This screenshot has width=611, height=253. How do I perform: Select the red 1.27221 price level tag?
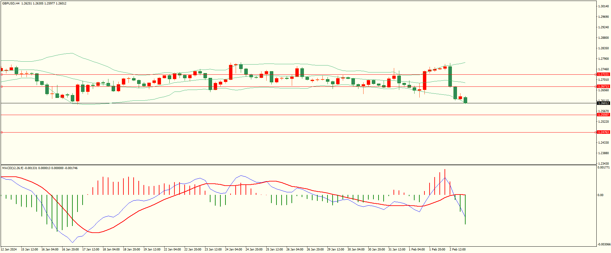pos(603,74)
